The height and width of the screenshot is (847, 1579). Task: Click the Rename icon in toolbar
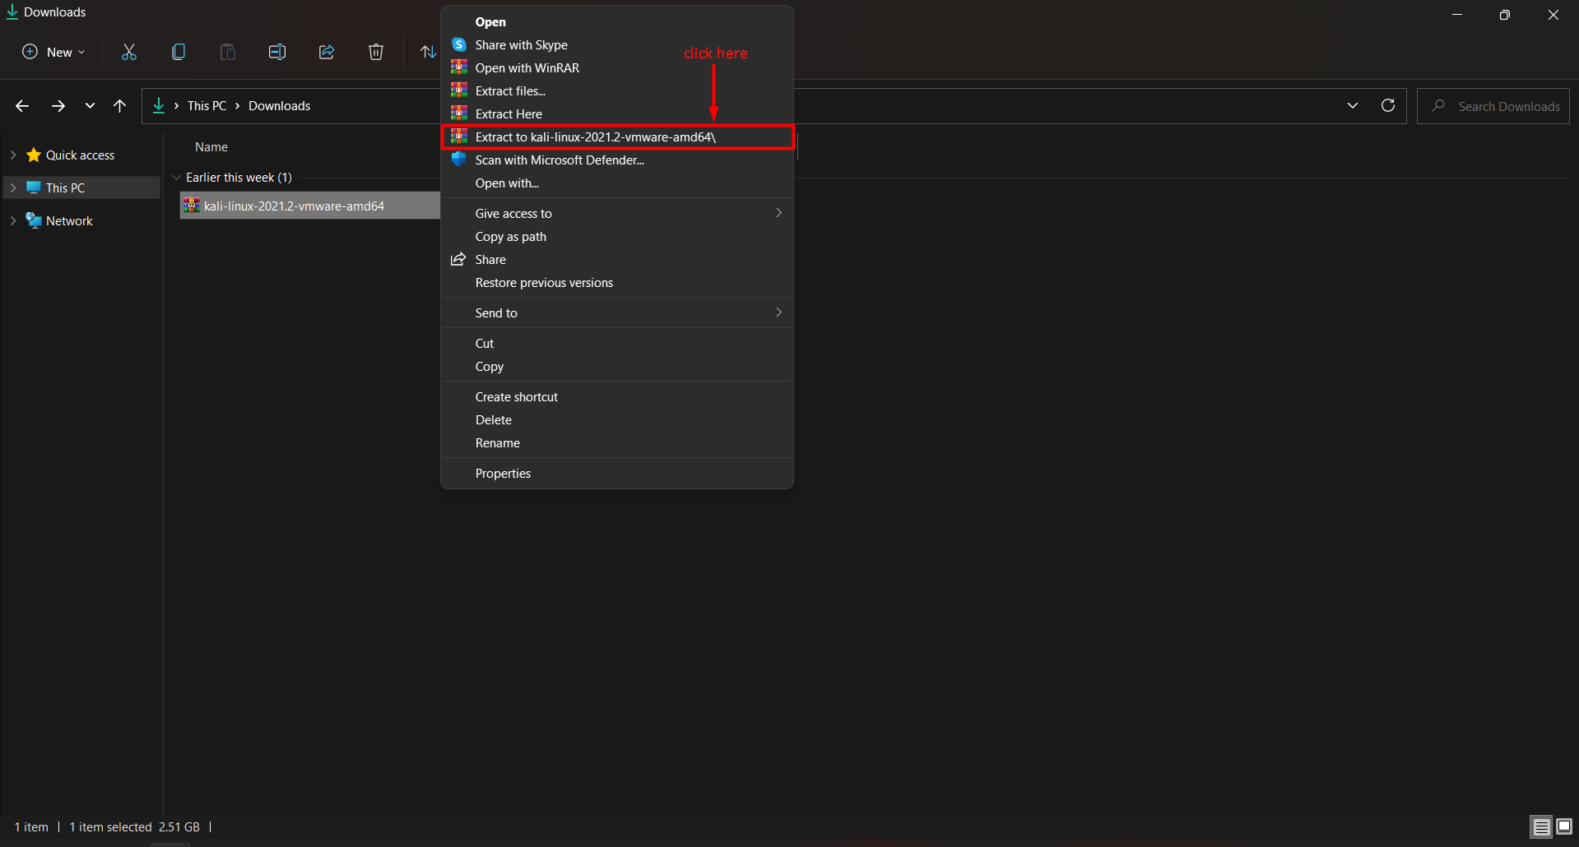tap(277, 52)
